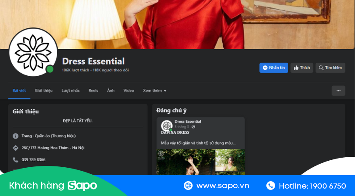Image resolution: width=355 pixels, height=196 pixels.
Task: Open the Dress Essential flower profile picture
Action: click(33, 52)
